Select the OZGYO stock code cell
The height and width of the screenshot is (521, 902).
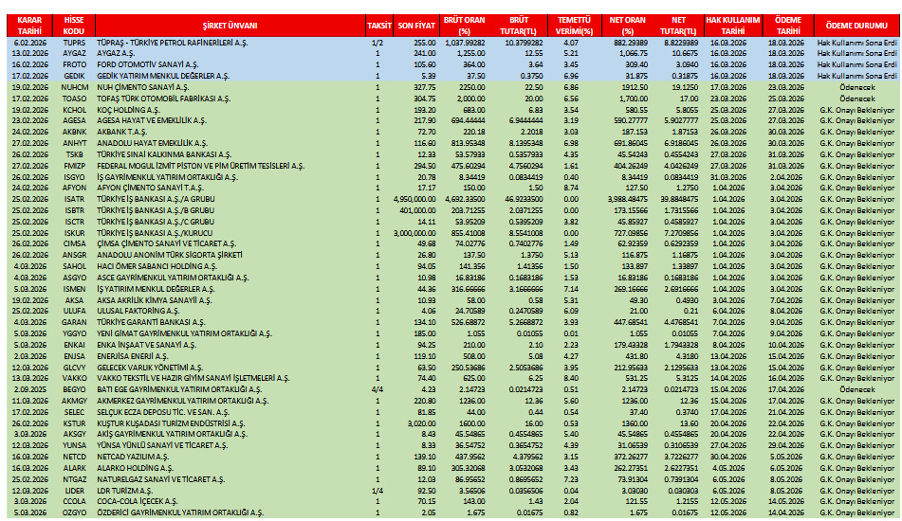(x=73, y=512)
